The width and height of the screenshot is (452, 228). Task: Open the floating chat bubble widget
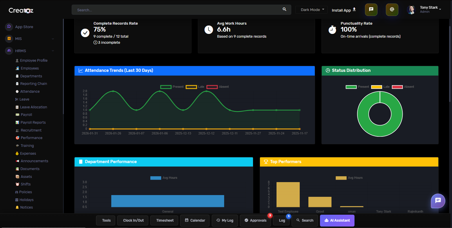438,200
